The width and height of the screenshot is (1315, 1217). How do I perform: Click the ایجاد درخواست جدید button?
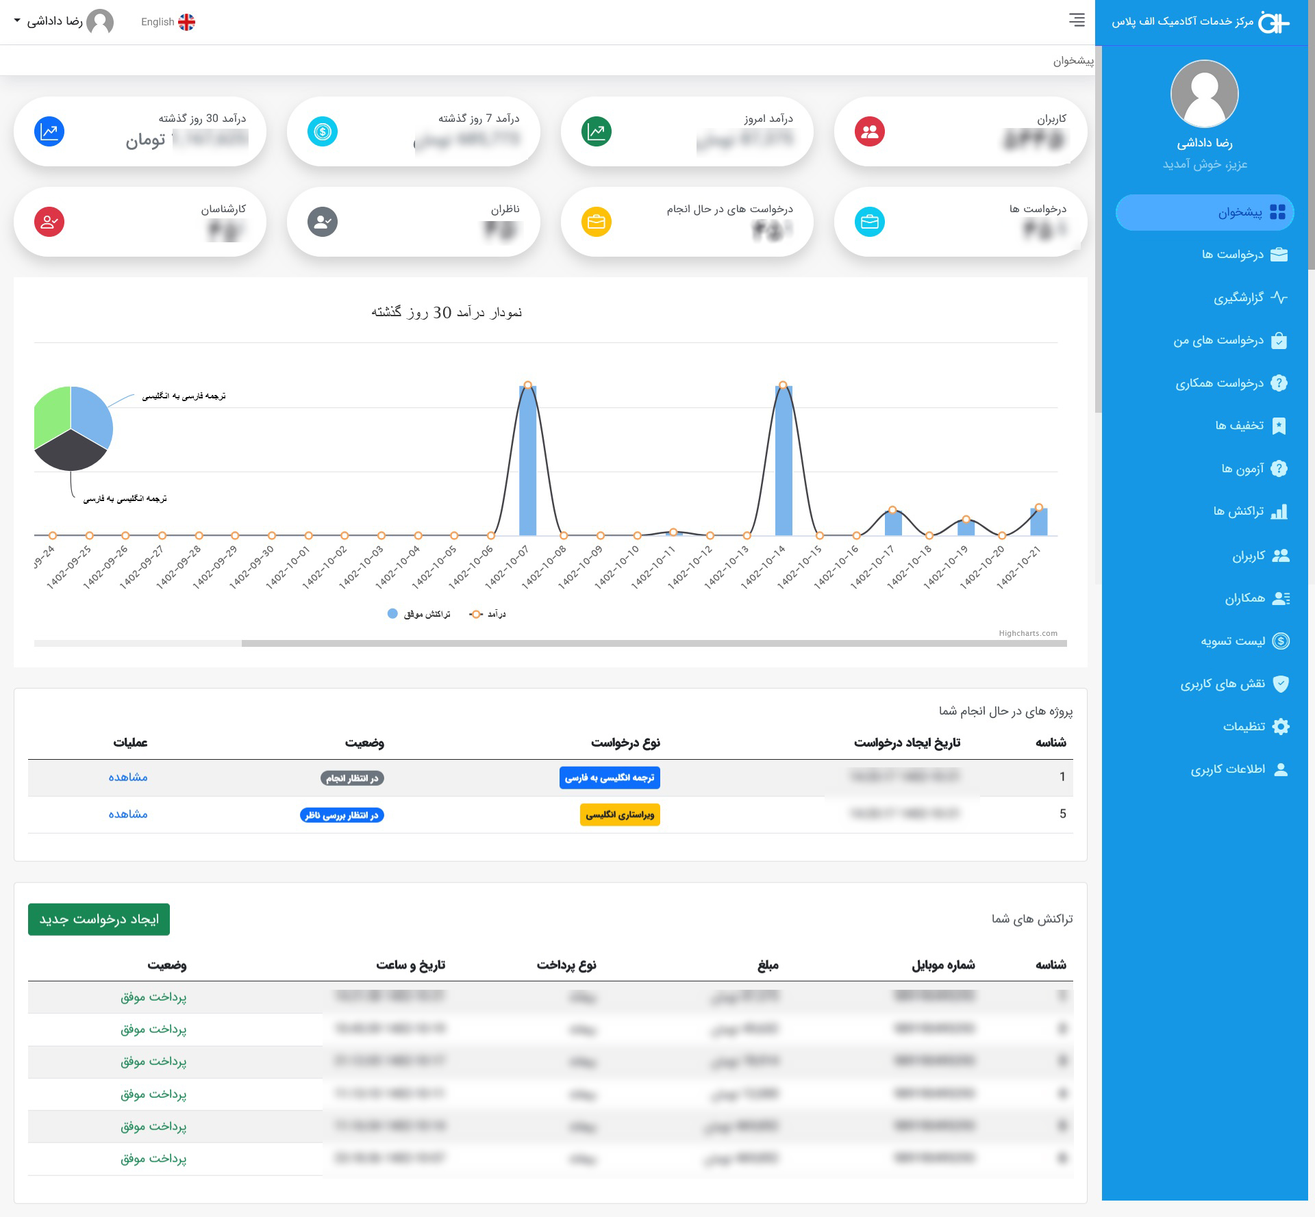pos(99,919)
